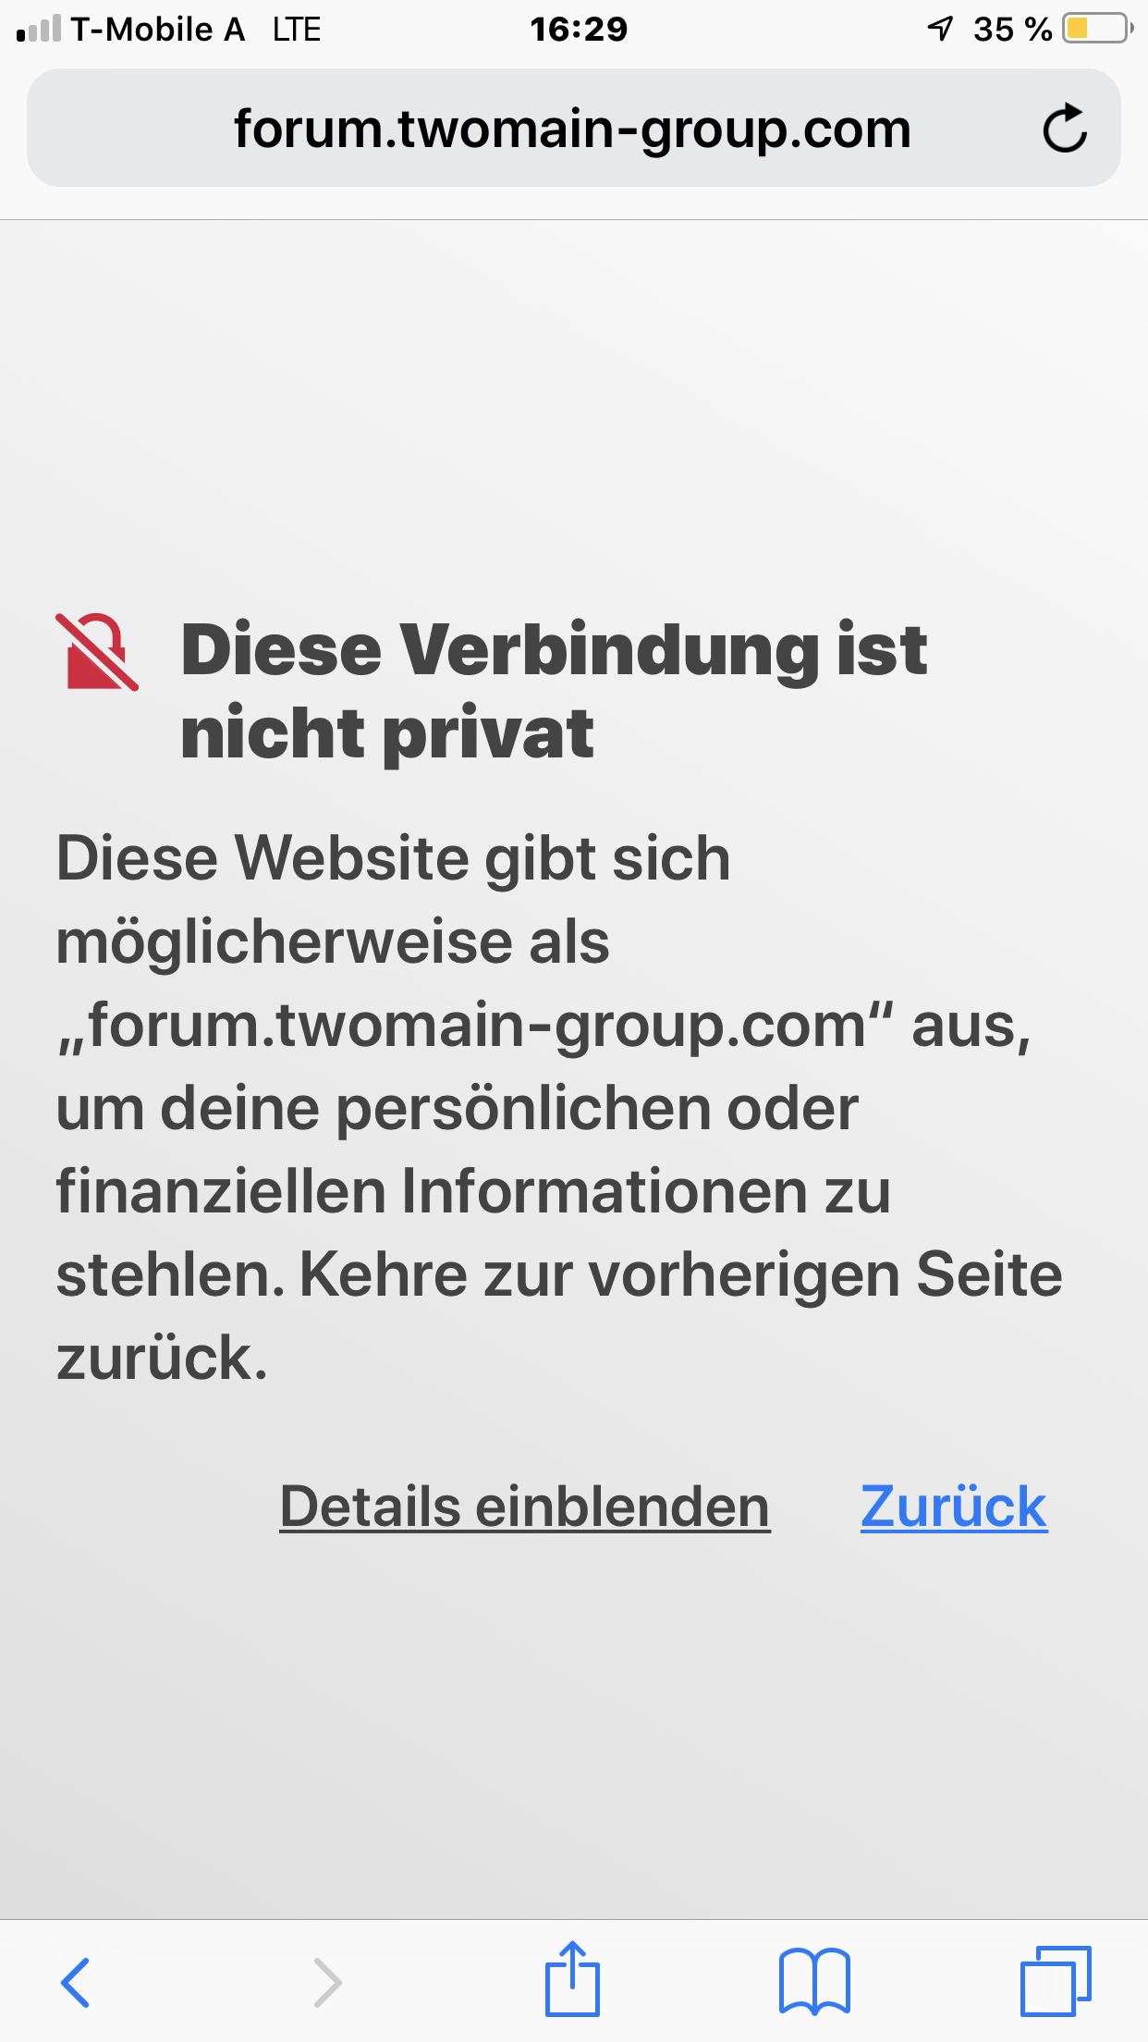Tap the LTE network indicator
1148x2042 pixels.
297,29
